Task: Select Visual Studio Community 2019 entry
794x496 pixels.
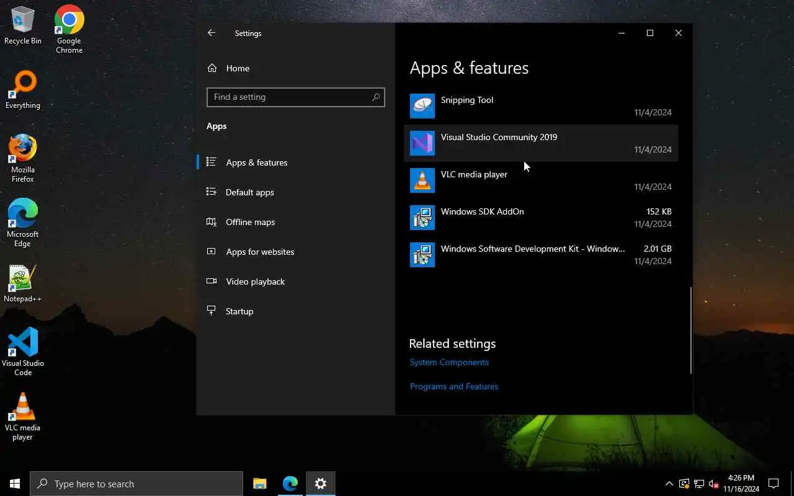Action: tap(541, 143)
